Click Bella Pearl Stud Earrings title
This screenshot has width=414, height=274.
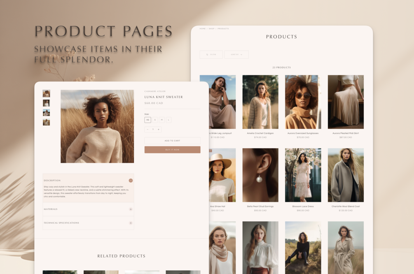[x=260, y=207]
